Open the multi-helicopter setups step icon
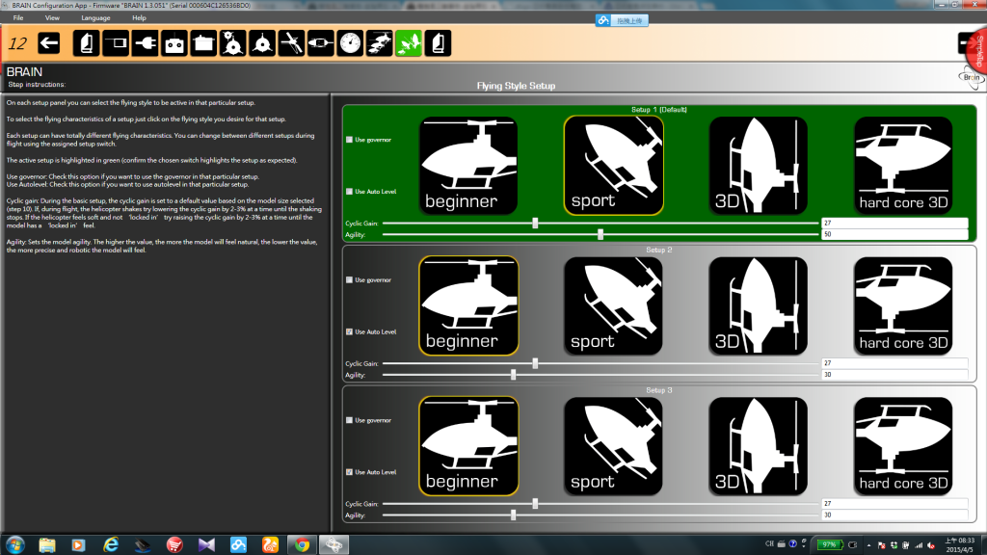The height and width of the screenshot is (555, 987). 379,43
